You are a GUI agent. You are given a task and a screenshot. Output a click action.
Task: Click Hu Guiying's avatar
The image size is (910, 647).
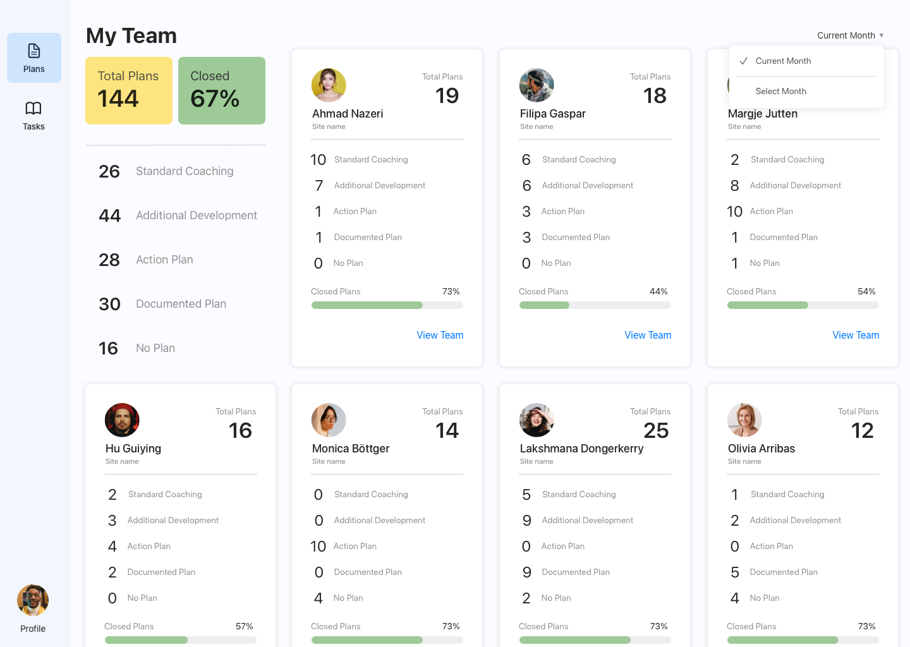[x=122, y=420]
